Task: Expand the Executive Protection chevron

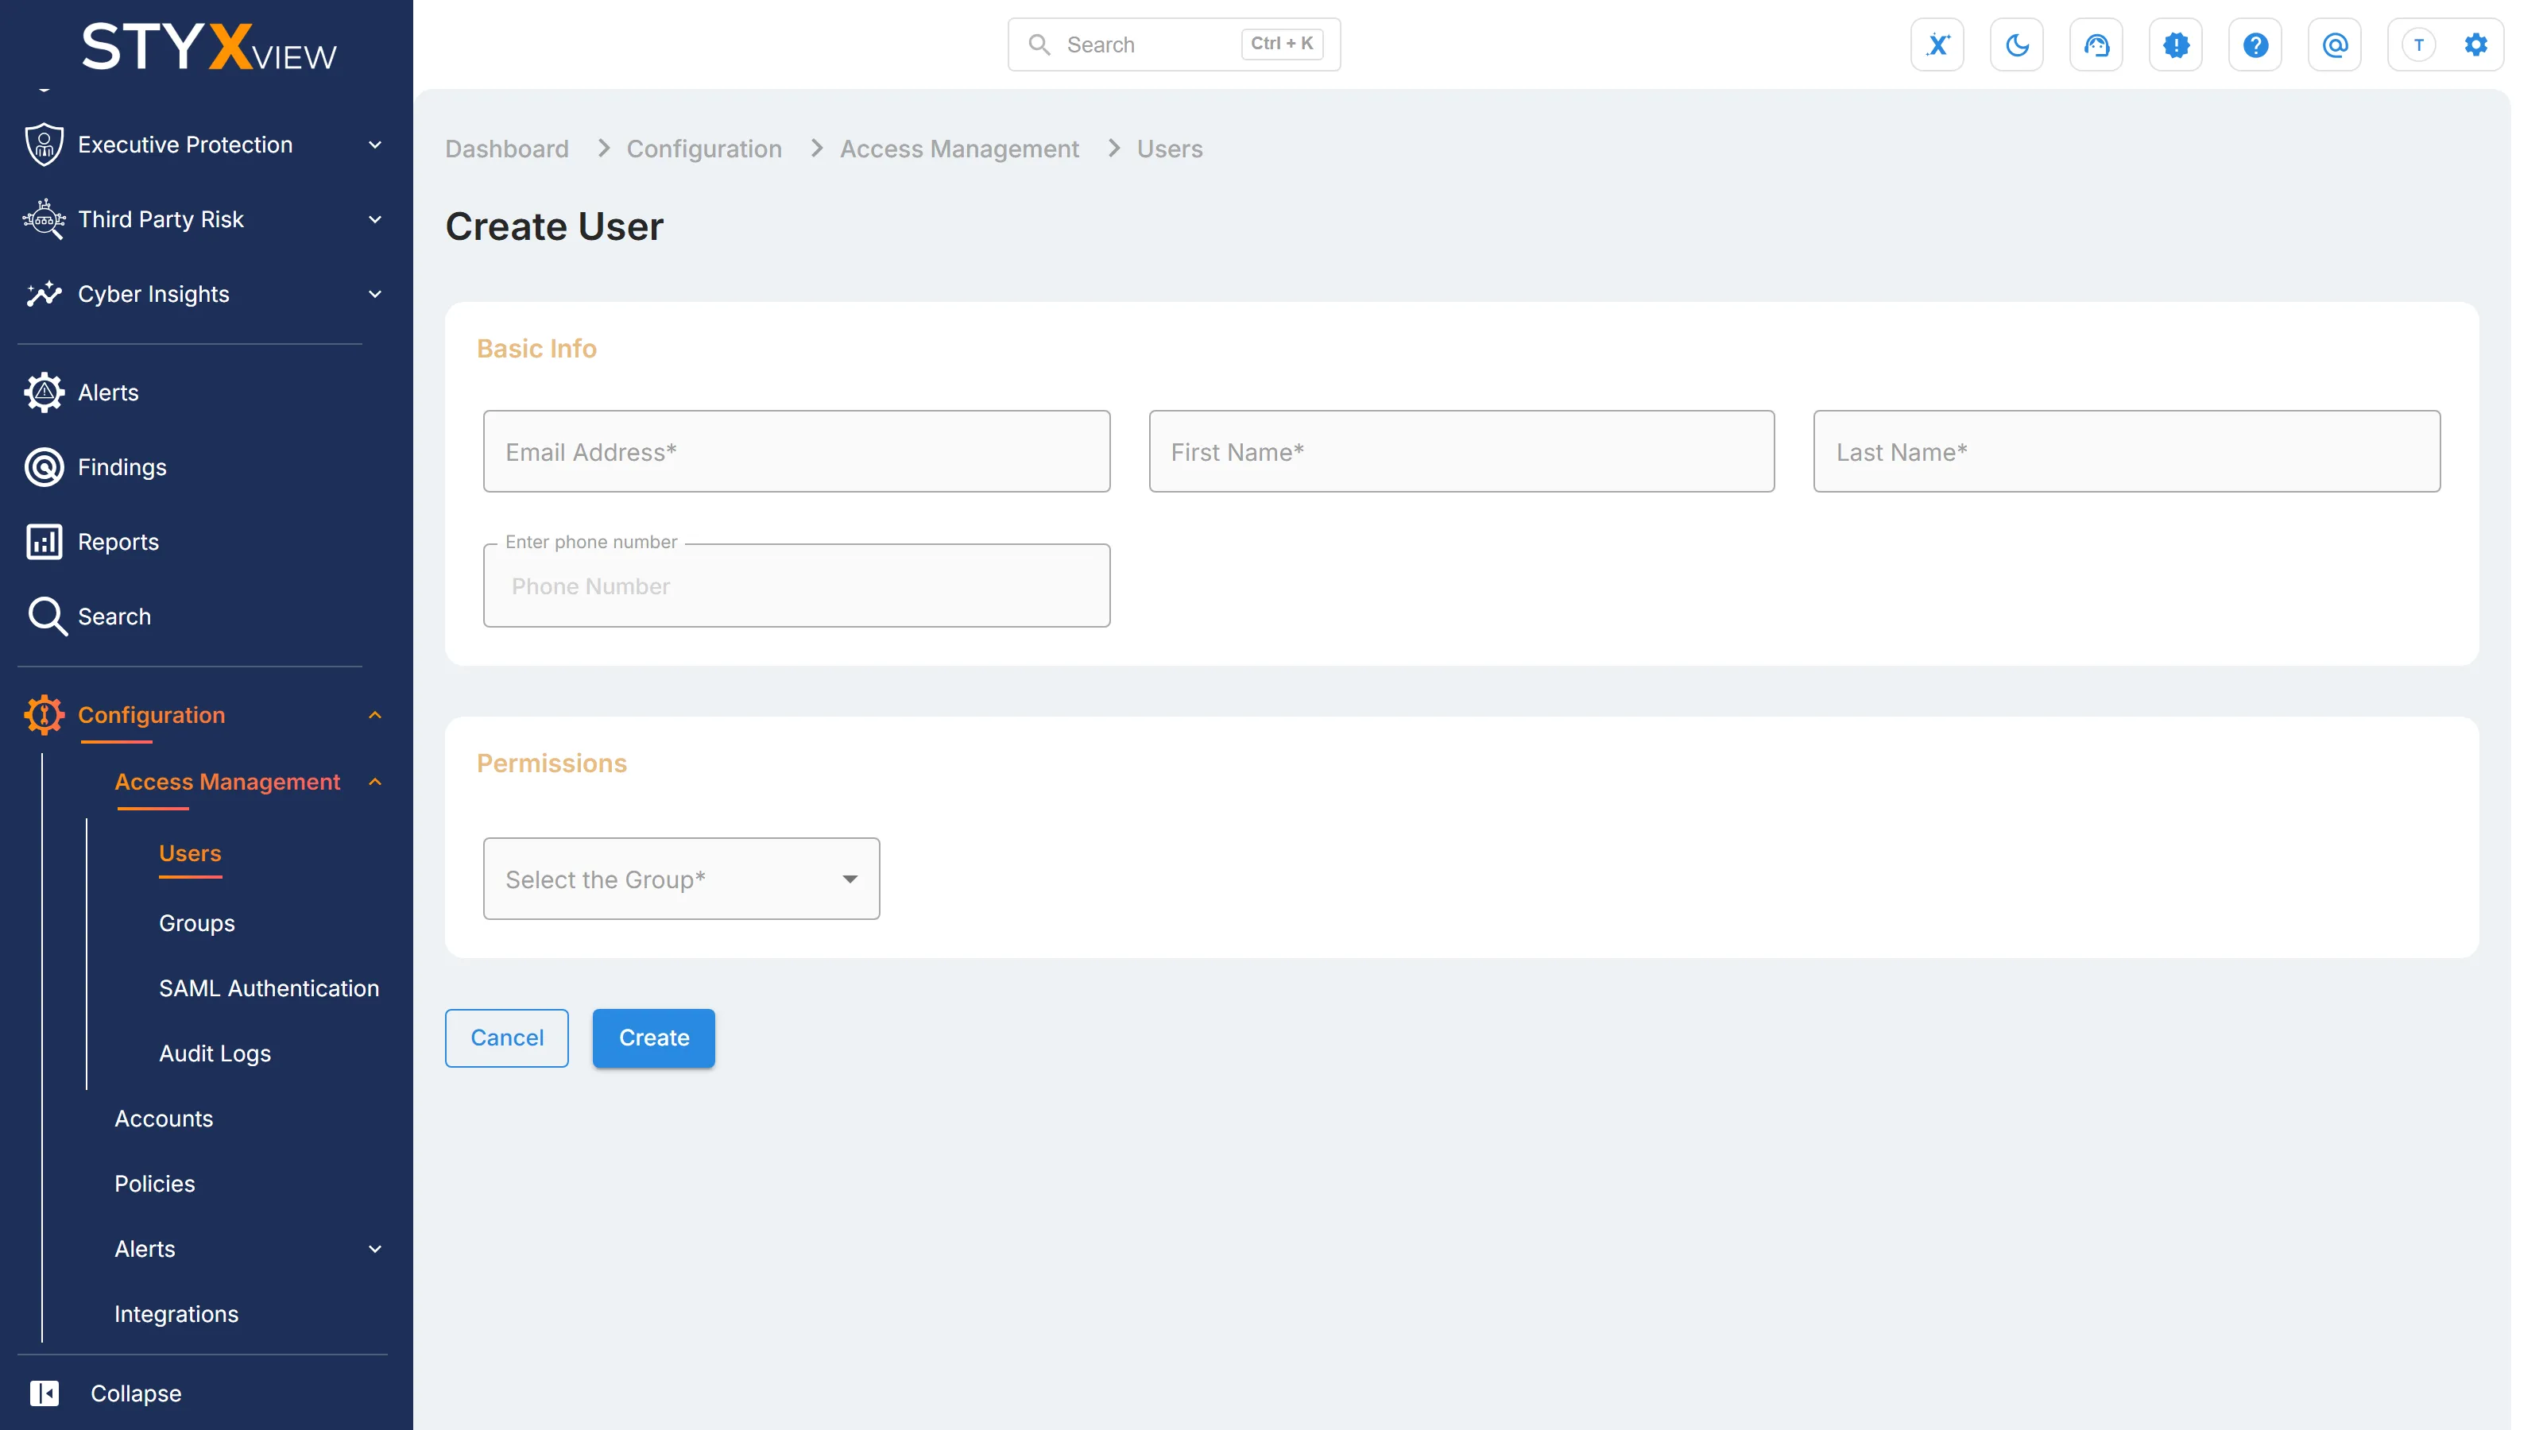Action: [375, 145]
